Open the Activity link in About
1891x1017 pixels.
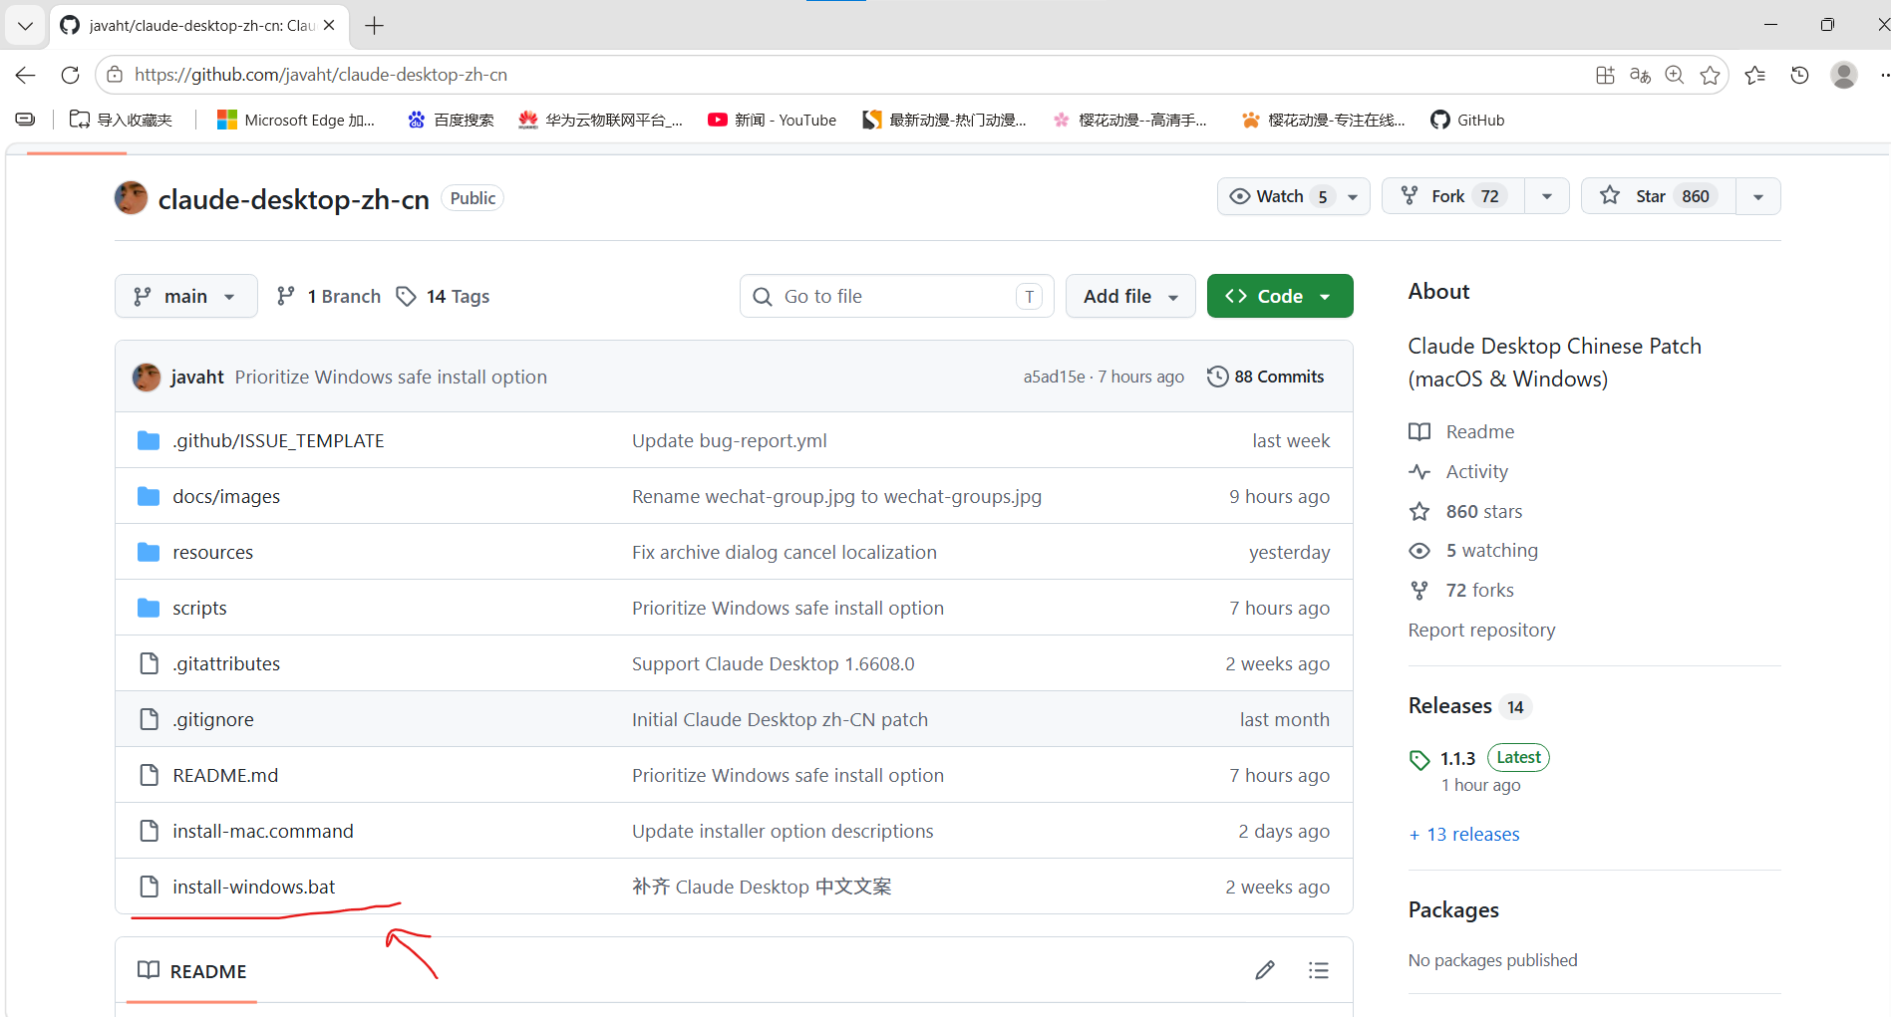point(1458,471)
